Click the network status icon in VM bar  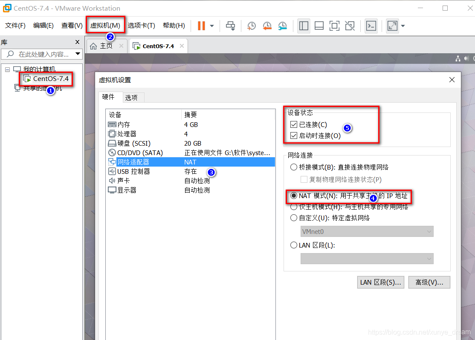point(458,58)
